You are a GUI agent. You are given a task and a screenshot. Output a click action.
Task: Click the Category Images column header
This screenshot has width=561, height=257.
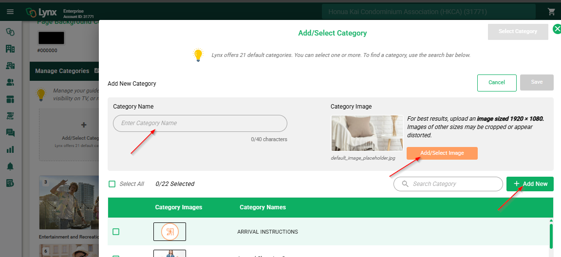[179, 207]
